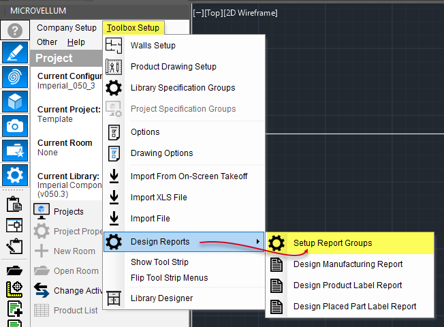Click the Product Drawing Setup compass icon
The height and width of the screenshot is (327, 444).
pyautogui.click(x=114, y=67)
